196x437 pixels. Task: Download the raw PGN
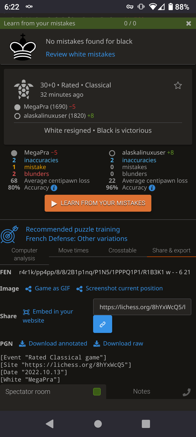pos(118,344)
